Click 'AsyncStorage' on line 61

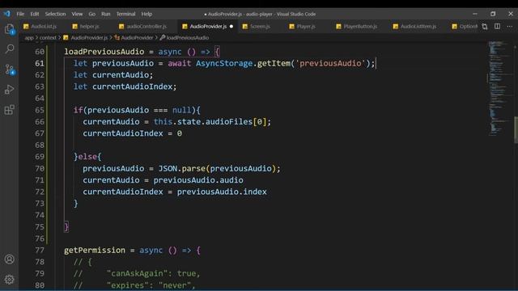[x=224, y=63]
